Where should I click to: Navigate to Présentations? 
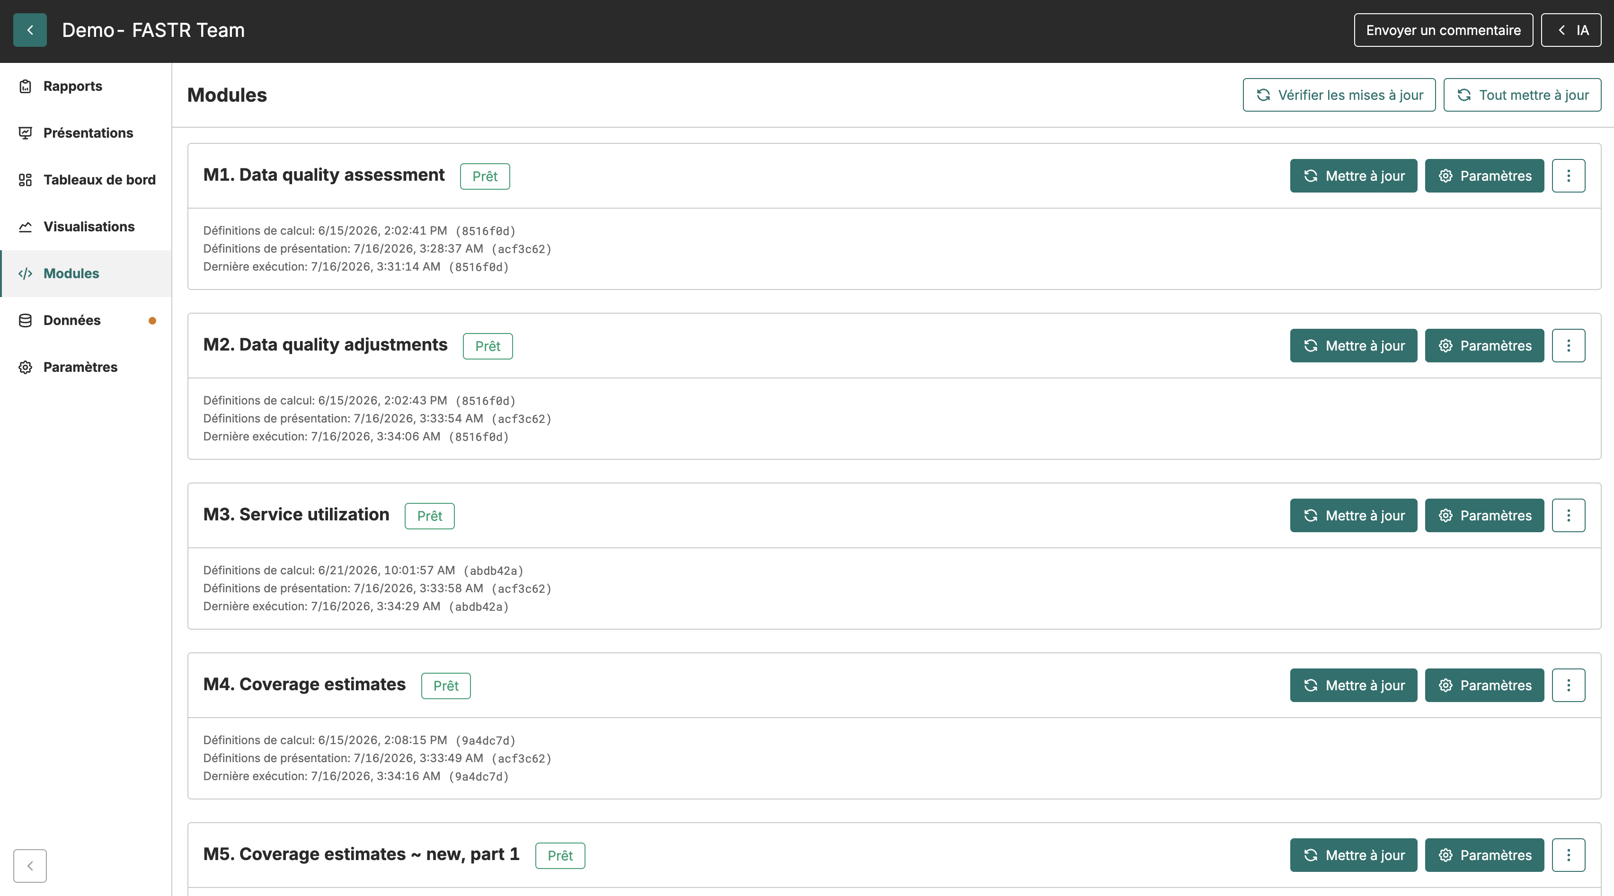click(x=86, y=133)
